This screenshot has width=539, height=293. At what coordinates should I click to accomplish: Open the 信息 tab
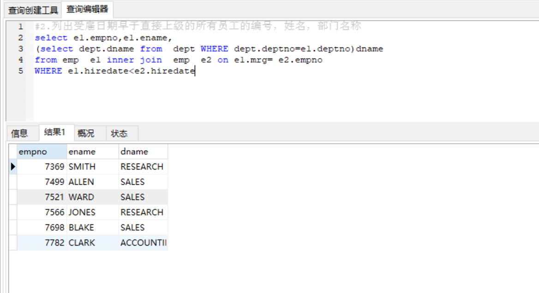[x=19, y=134]
